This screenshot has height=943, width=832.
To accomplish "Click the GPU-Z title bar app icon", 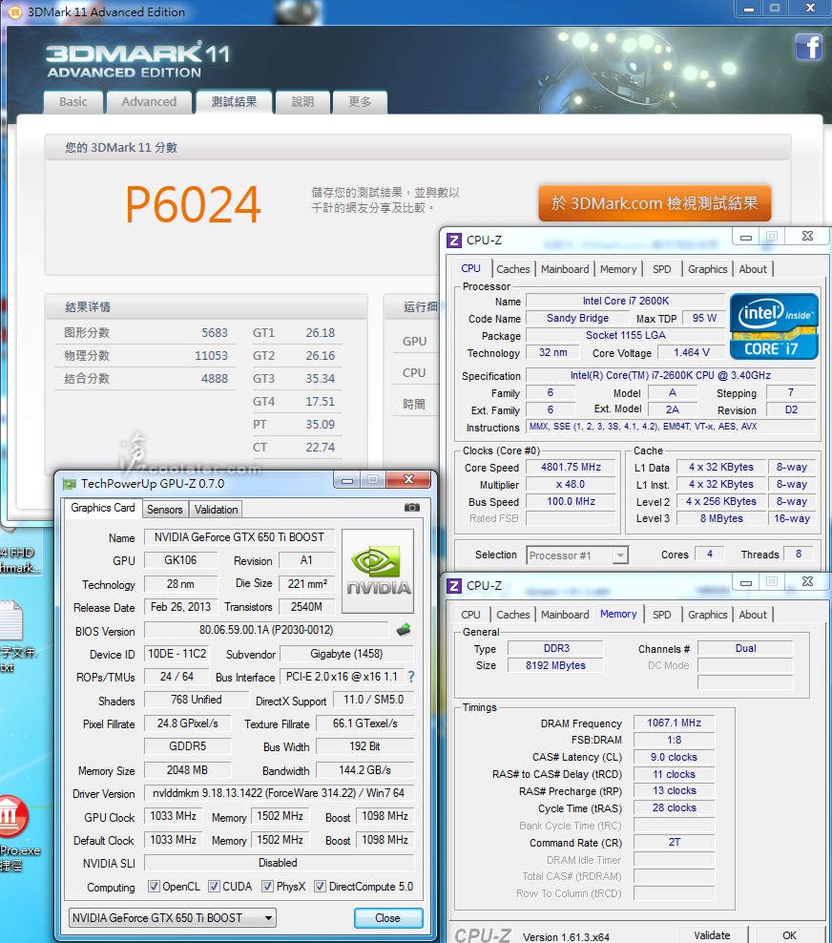I will 70,484.
